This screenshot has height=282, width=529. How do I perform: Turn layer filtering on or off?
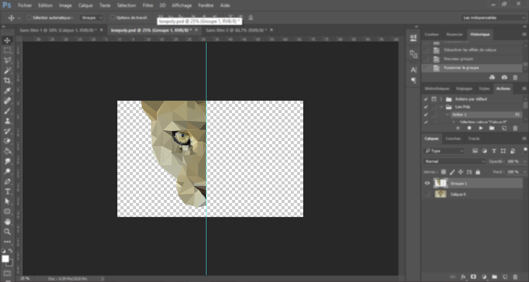click(x=526, y=150)
